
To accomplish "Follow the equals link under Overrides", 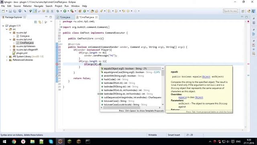I will point(182,97).
